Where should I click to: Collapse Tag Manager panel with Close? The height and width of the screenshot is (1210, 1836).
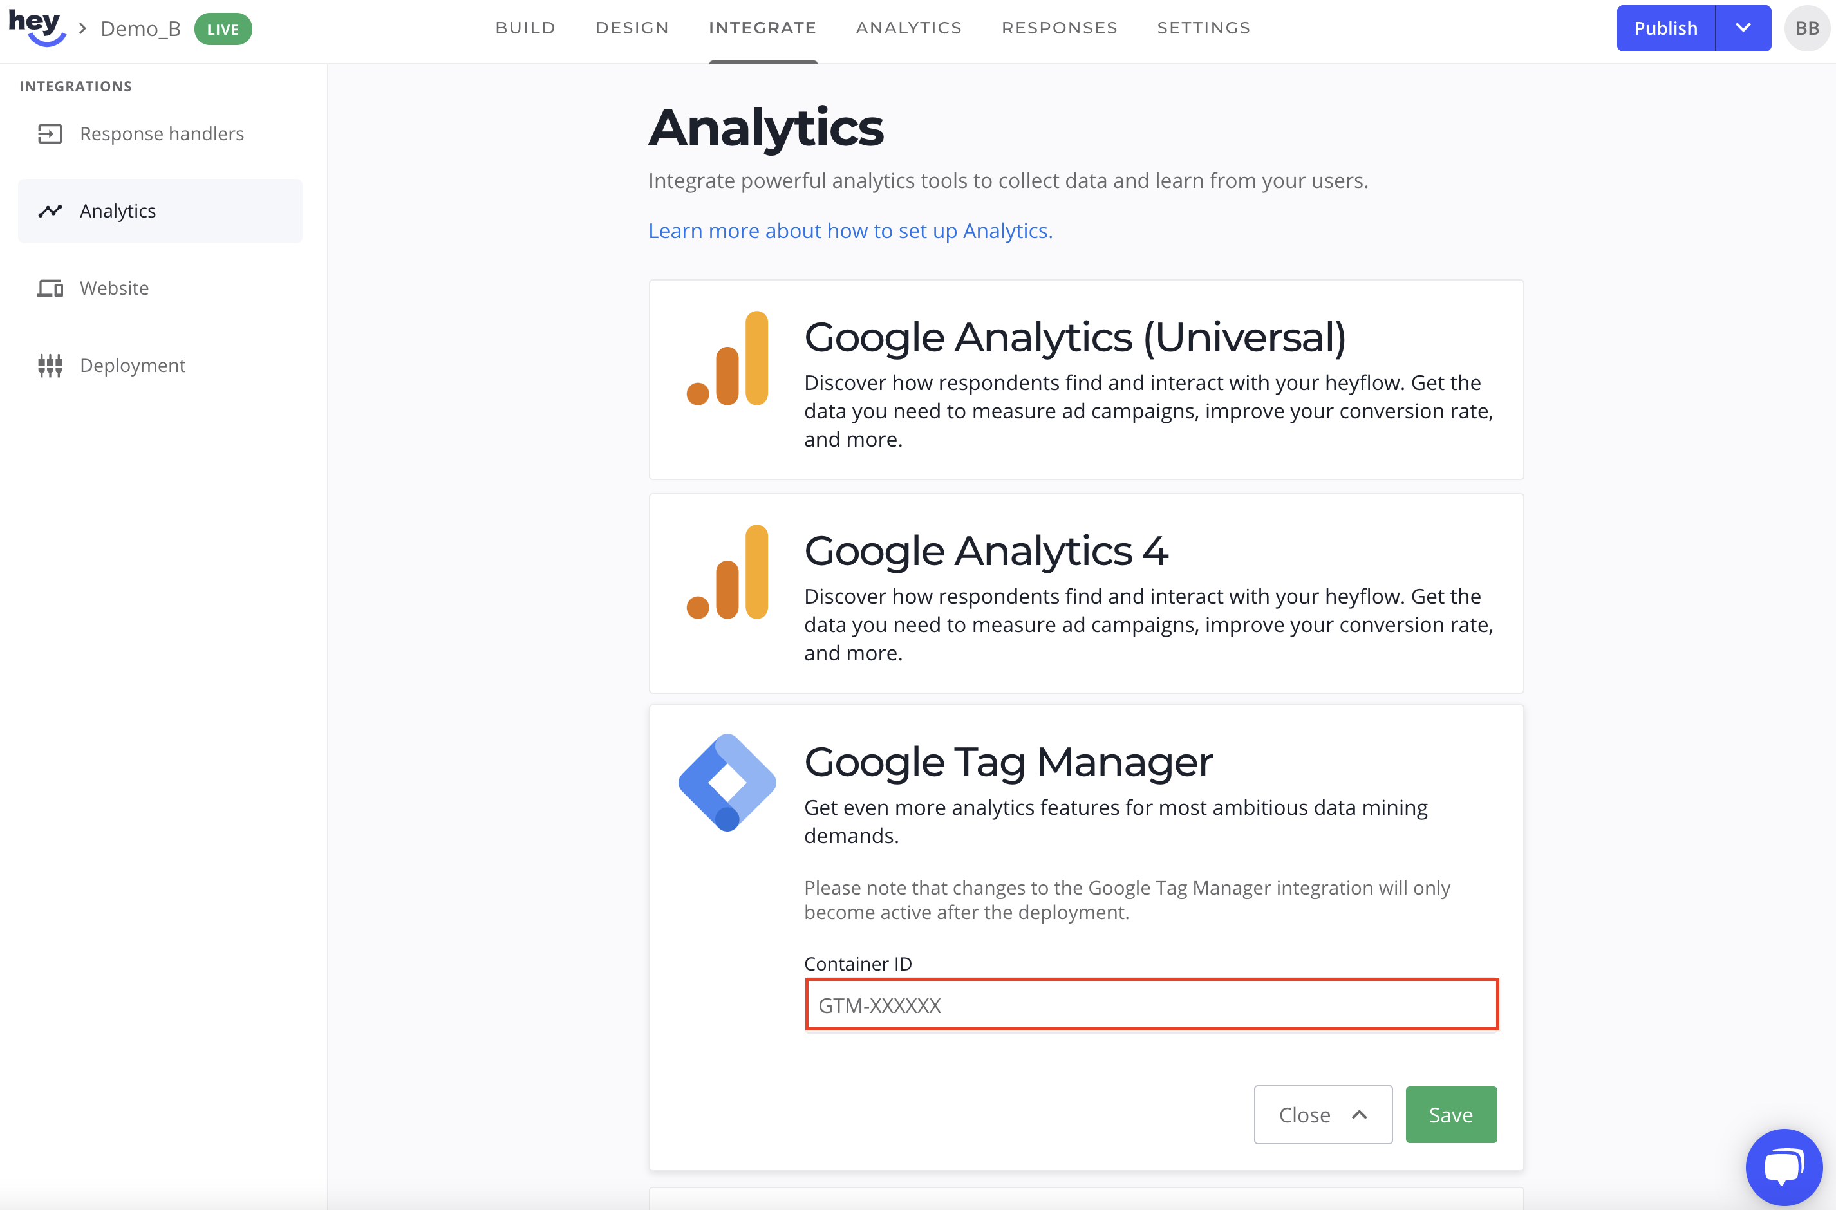(1323, 1114)
